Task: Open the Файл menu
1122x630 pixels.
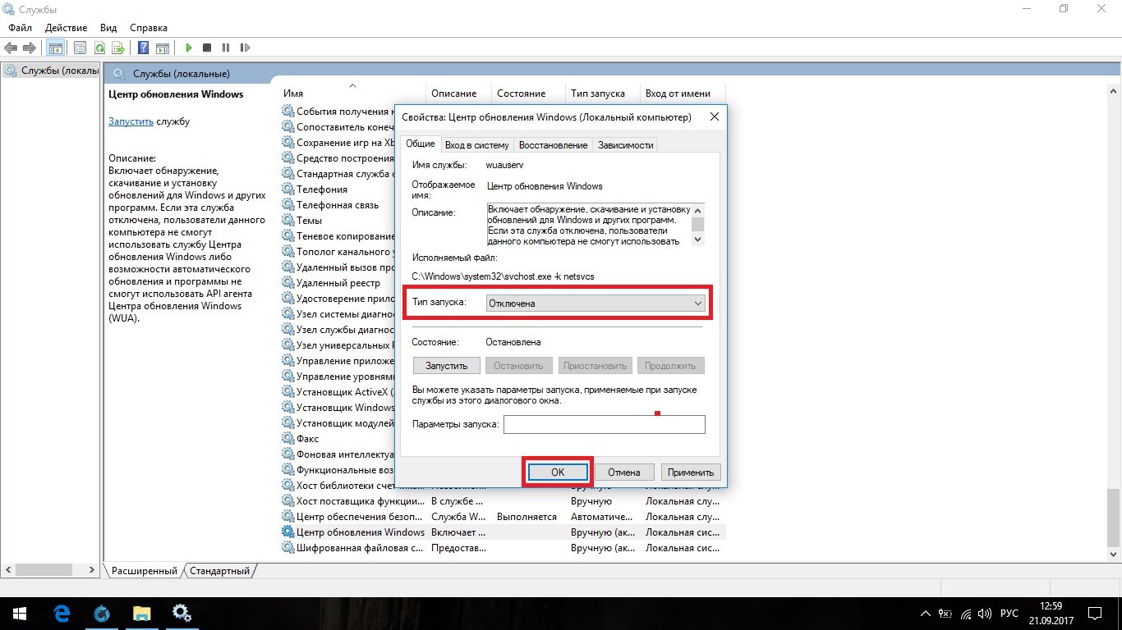Action: 20,28
